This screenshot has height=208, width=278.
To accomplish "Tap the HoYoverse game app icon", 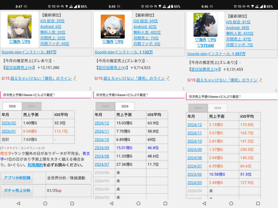I will pyautogui.click(x=113, y=27).
